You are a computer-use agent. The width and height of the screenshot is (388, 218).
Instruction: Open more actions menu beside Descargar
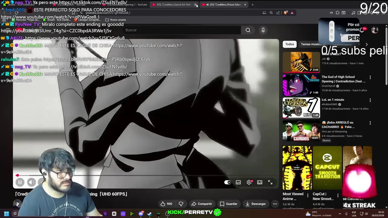coord(275,204)
